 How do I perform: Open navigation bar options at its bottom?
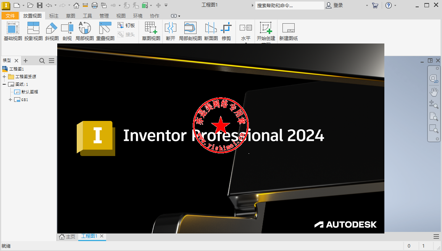(x=437, y=139)
